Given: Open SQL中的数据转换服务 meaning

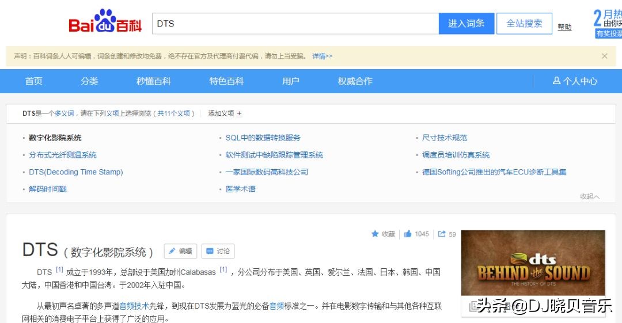Looking at the screenshot, I should coord(263,138).
